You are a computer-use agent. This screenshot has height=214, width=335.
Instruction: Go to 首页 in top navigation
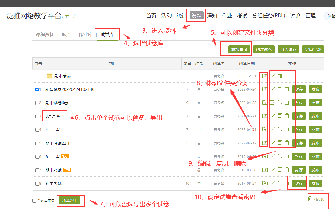[x=151, y=16]
